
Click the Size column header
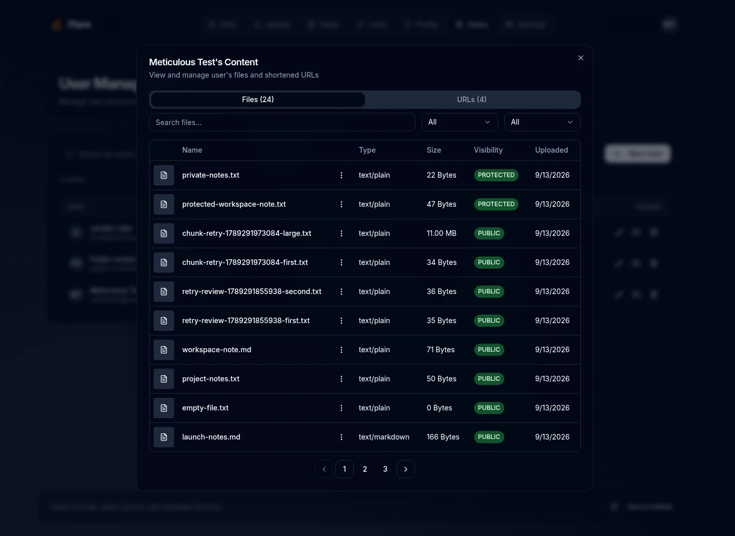click(434, 150)
